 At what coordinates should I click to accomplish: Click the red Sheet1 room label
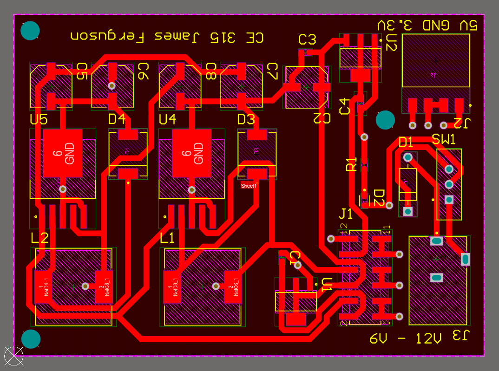coord(249,186)
